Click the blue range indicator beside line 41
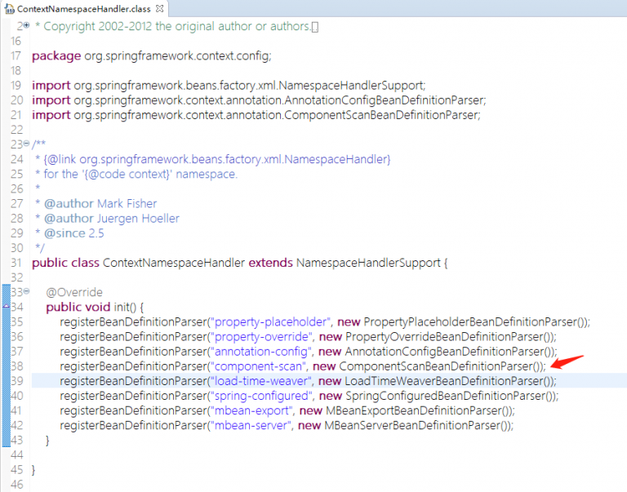 [x=7, y=410]
